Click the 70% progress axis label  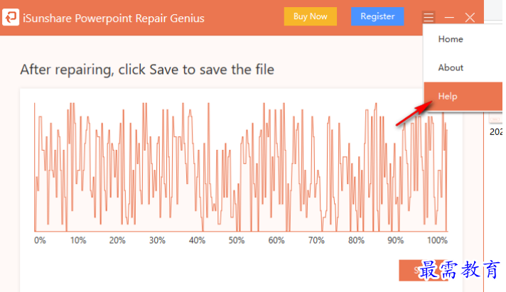tap(316, 240)
